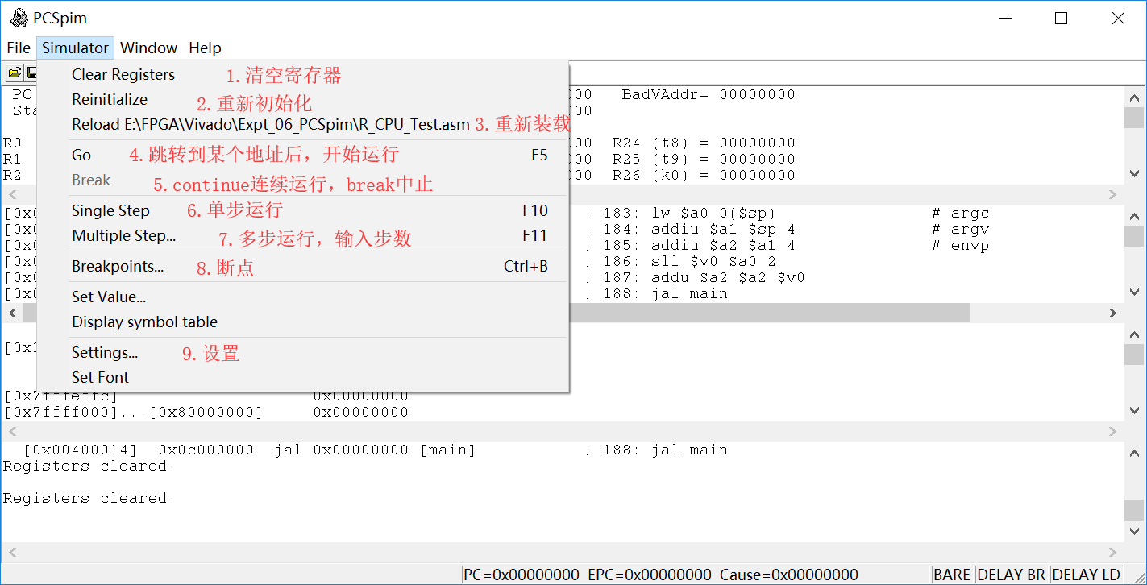Open the Breakpoints... dialog
The height and width of the screenshot is (585, 1147).
[x=303, y=267]
